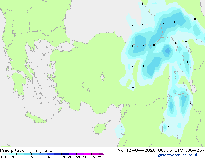Click the 25–30 mm navy legend swatch
The width and height of the screenshot is (205, 158).
click(x=65, y=154)
